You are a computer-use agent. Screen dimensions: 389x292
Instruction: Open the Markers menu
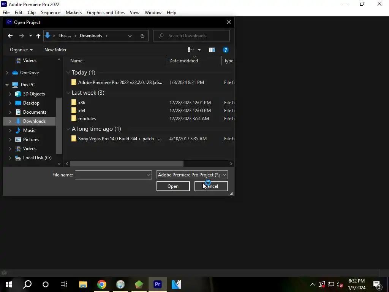tap(74, 13)
